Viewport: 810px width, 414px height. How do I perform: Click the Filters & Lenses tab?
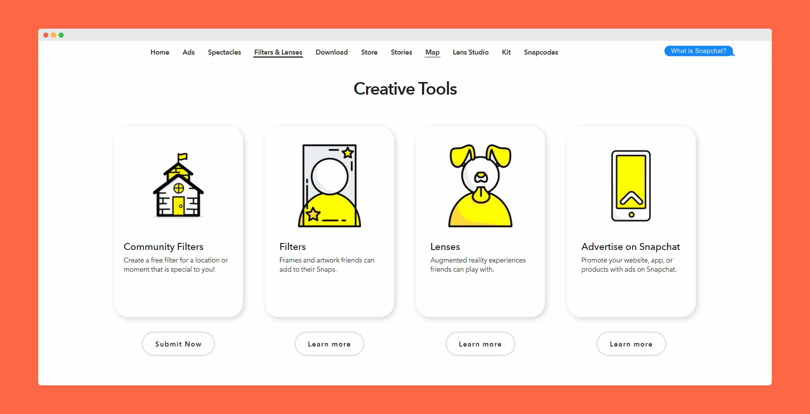pos(279,52)
